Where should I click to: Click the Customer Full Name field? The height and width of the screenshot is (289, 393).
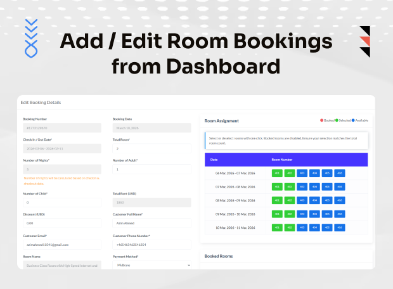[151, 223]
